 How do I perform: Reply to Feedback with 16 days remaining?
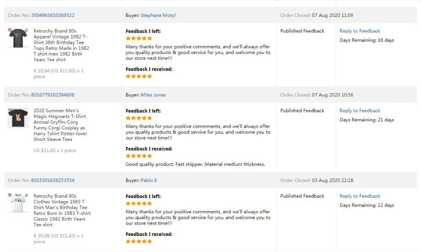click(x=360, y=31)
